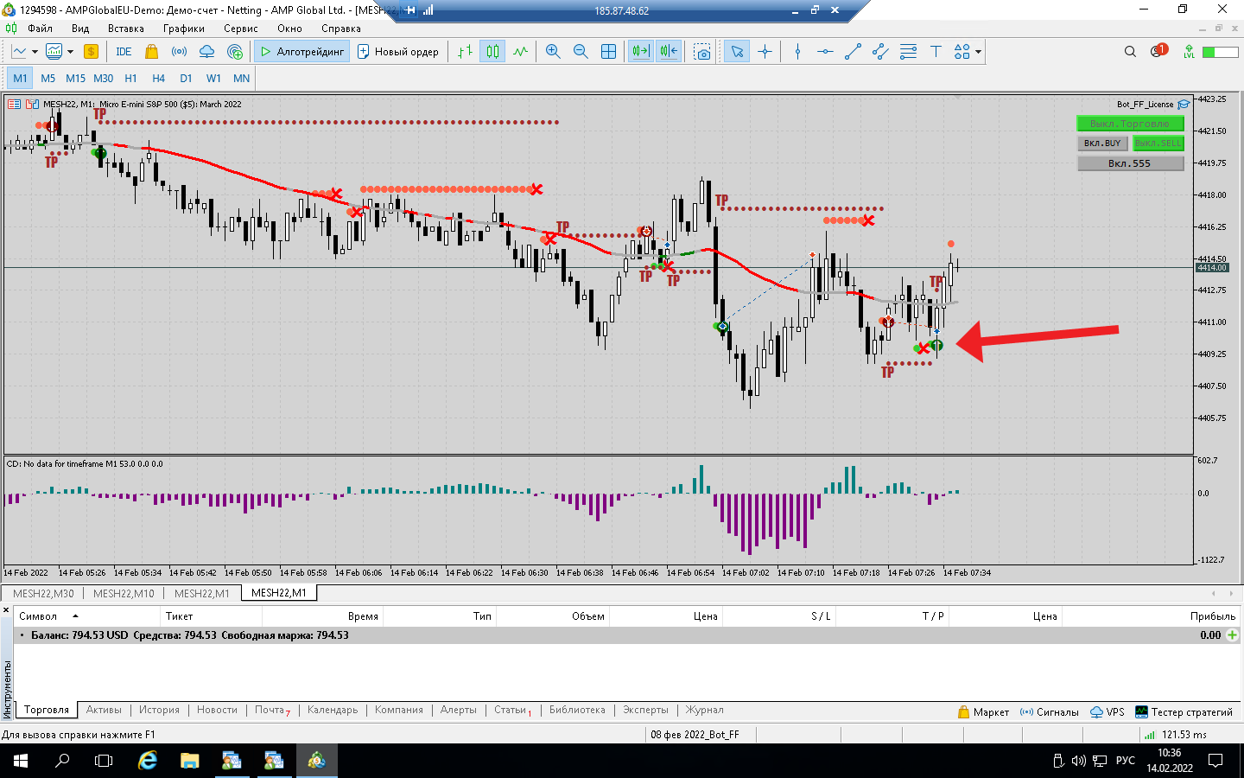Expand the indicators list dropdown arrow
Screen dimensions: 1244x778
pyautogui.click(x=70, y=52)
